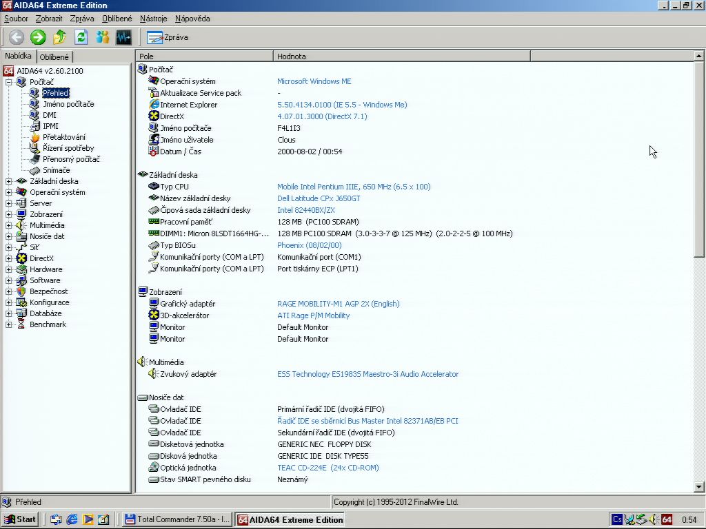Open the Users toolbar icon

[102, 37]
